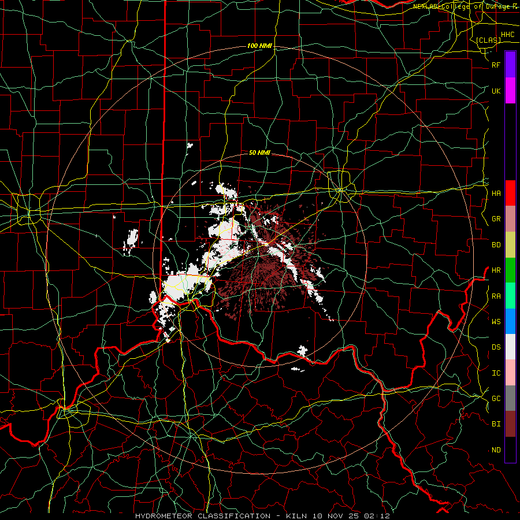The width and height of the screenshot is (520, 520).
Task: Click the magenta UK color swatch
Action: click(x=510, y=91)
